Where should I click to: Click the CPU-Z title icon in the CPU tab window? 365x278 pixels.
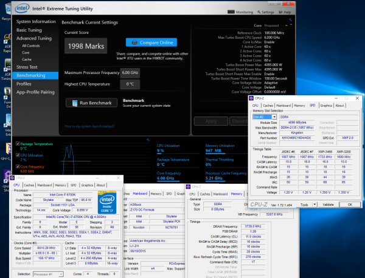pyautogui.click(x=12, y=178)
